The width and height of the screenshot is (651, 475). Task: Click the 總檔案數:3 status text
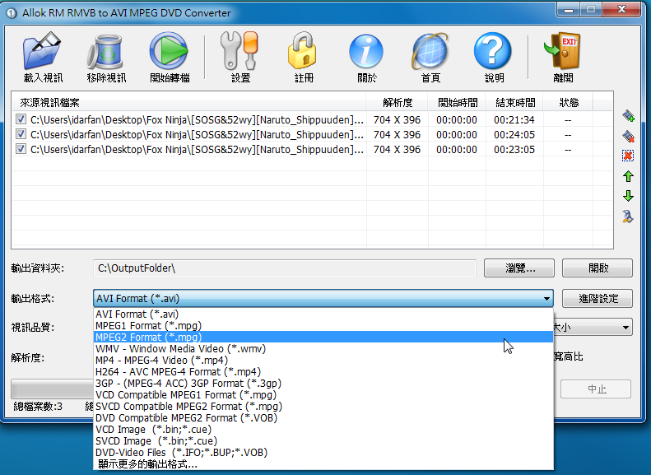[38, 406]
